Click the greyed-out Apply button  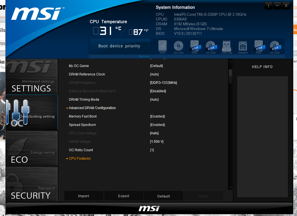click(x=203, y=196)
